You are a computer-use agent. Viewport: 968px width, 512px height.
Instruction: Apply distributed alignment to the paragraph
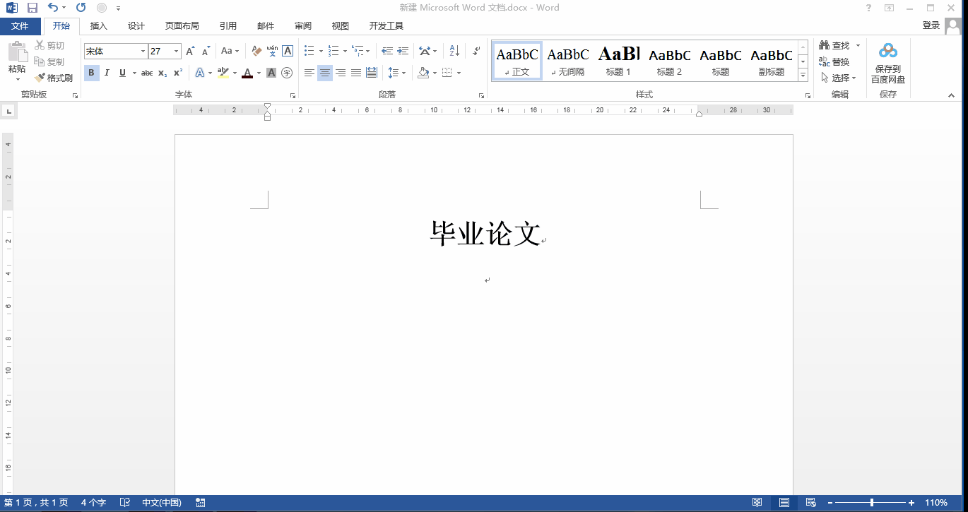click(x=372, y=73)
